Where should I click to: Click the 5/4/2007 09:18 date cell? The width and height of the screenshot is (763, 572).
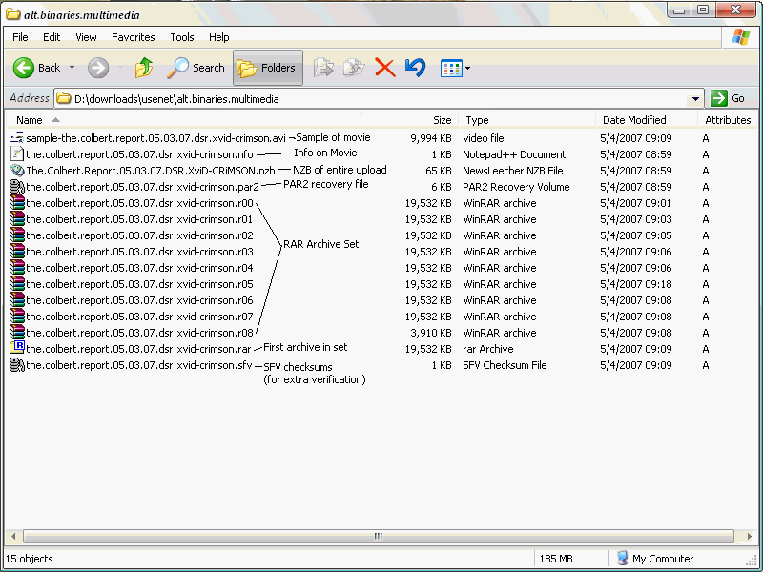click(x=635, y=284)
